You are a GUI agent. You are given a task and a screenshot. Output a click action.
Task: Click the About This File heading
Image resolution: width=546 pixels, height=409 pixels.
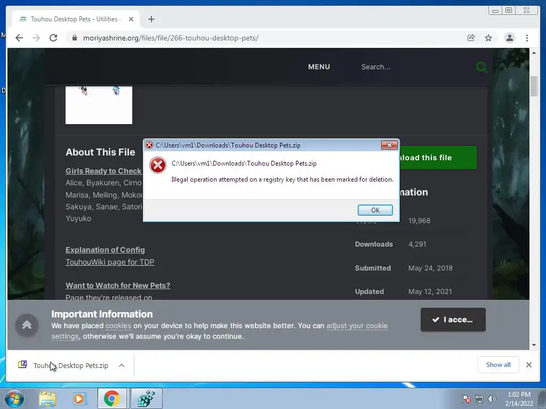(x=100, y=152)
